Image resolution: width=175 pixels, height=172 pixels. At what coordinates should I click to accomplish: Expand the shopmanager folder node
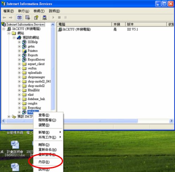(19, 77)
